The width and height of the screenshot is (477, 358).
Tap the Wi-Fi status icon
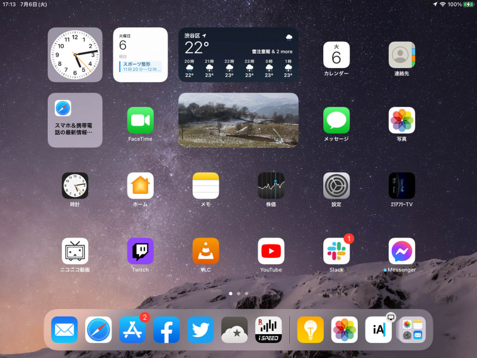tap(442, 4)
